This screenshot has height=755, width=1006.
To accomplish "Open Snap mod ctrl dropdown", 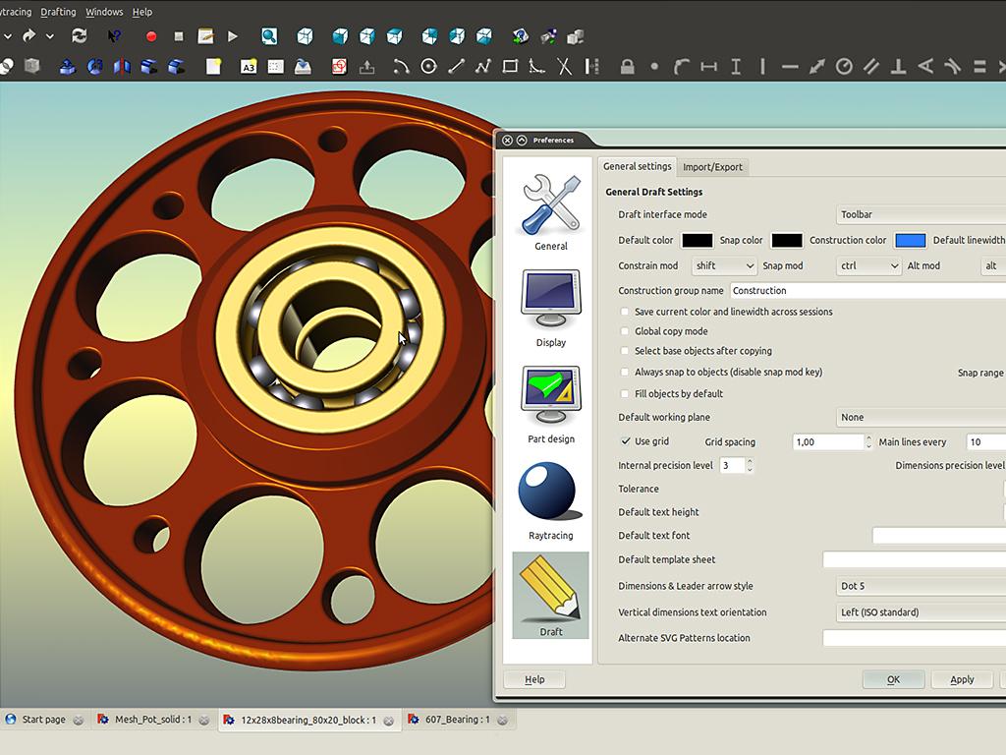I will [869, 265].
